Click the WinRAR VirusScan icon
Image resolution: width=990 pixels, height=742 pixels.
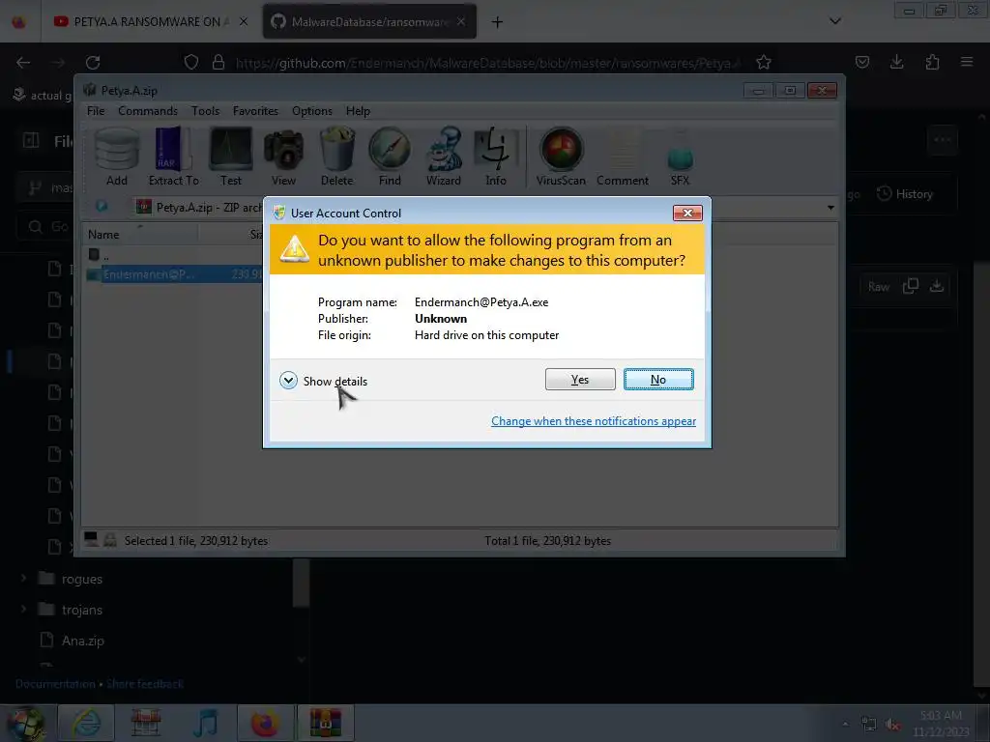point(561,157)
